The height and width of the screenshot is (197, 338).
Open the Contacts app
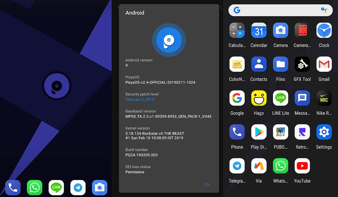pyautogui.click(x=259, y=64)
